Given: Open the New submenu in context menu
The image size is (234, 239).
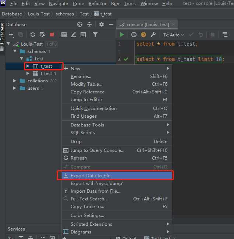Looking at the screenshot, I should pyautogui.click(x=117, y=69).
